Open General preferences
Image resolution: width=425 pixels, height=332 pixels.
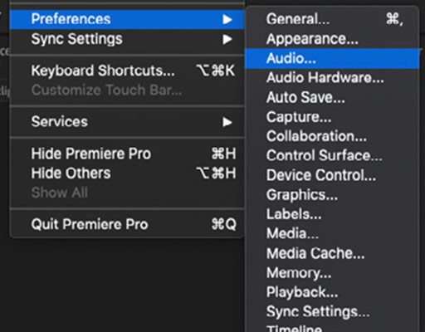pyautogui.click(x=332, y=19)
